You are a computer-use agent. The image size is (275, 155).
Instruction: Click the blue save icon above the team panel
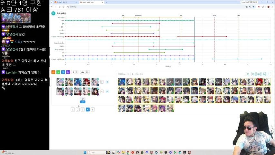[x=63, y=72]
